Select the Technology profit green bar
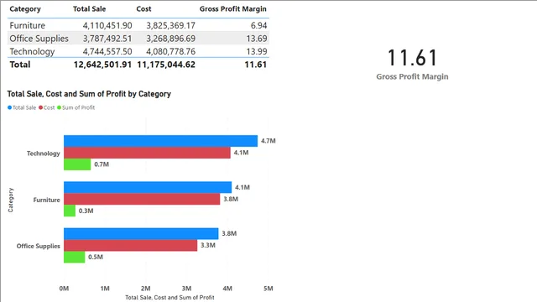This screenshot has height=302, width=537. coord(77,164)
